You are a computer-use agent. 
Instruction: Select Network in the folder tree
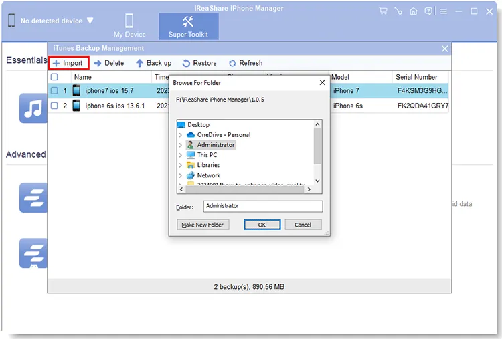(x=209, y=175)
